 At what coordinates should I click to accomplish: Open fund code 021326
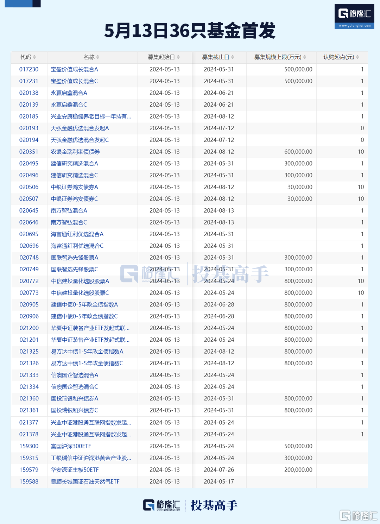point(29,363)
